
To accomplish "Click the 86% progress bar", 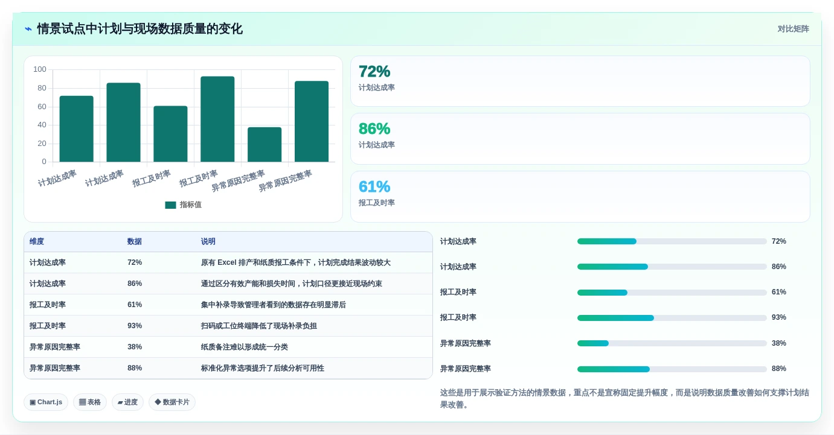I will pos(672,267).
